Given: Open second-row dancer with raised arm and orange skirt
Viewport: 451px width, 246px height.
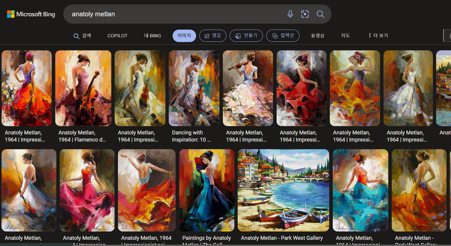Looking at the screenshot, I should [x=147, y=190].
